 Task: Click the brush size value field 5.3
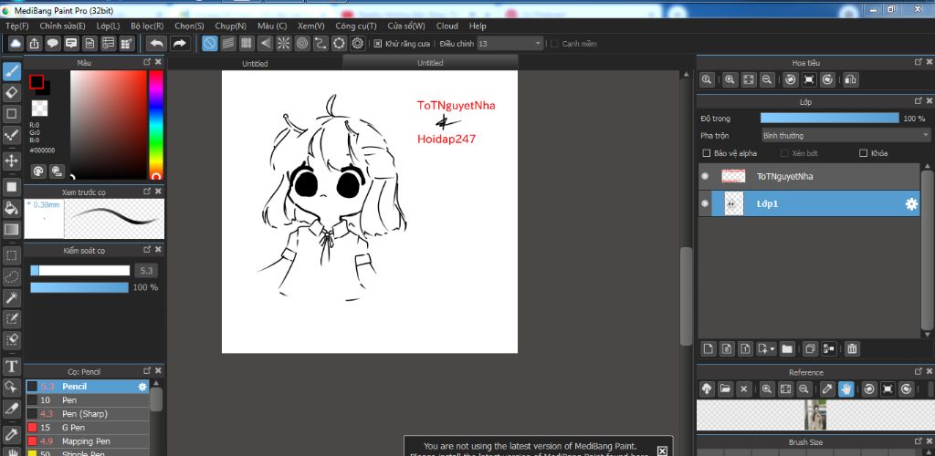tap(146, 271)
